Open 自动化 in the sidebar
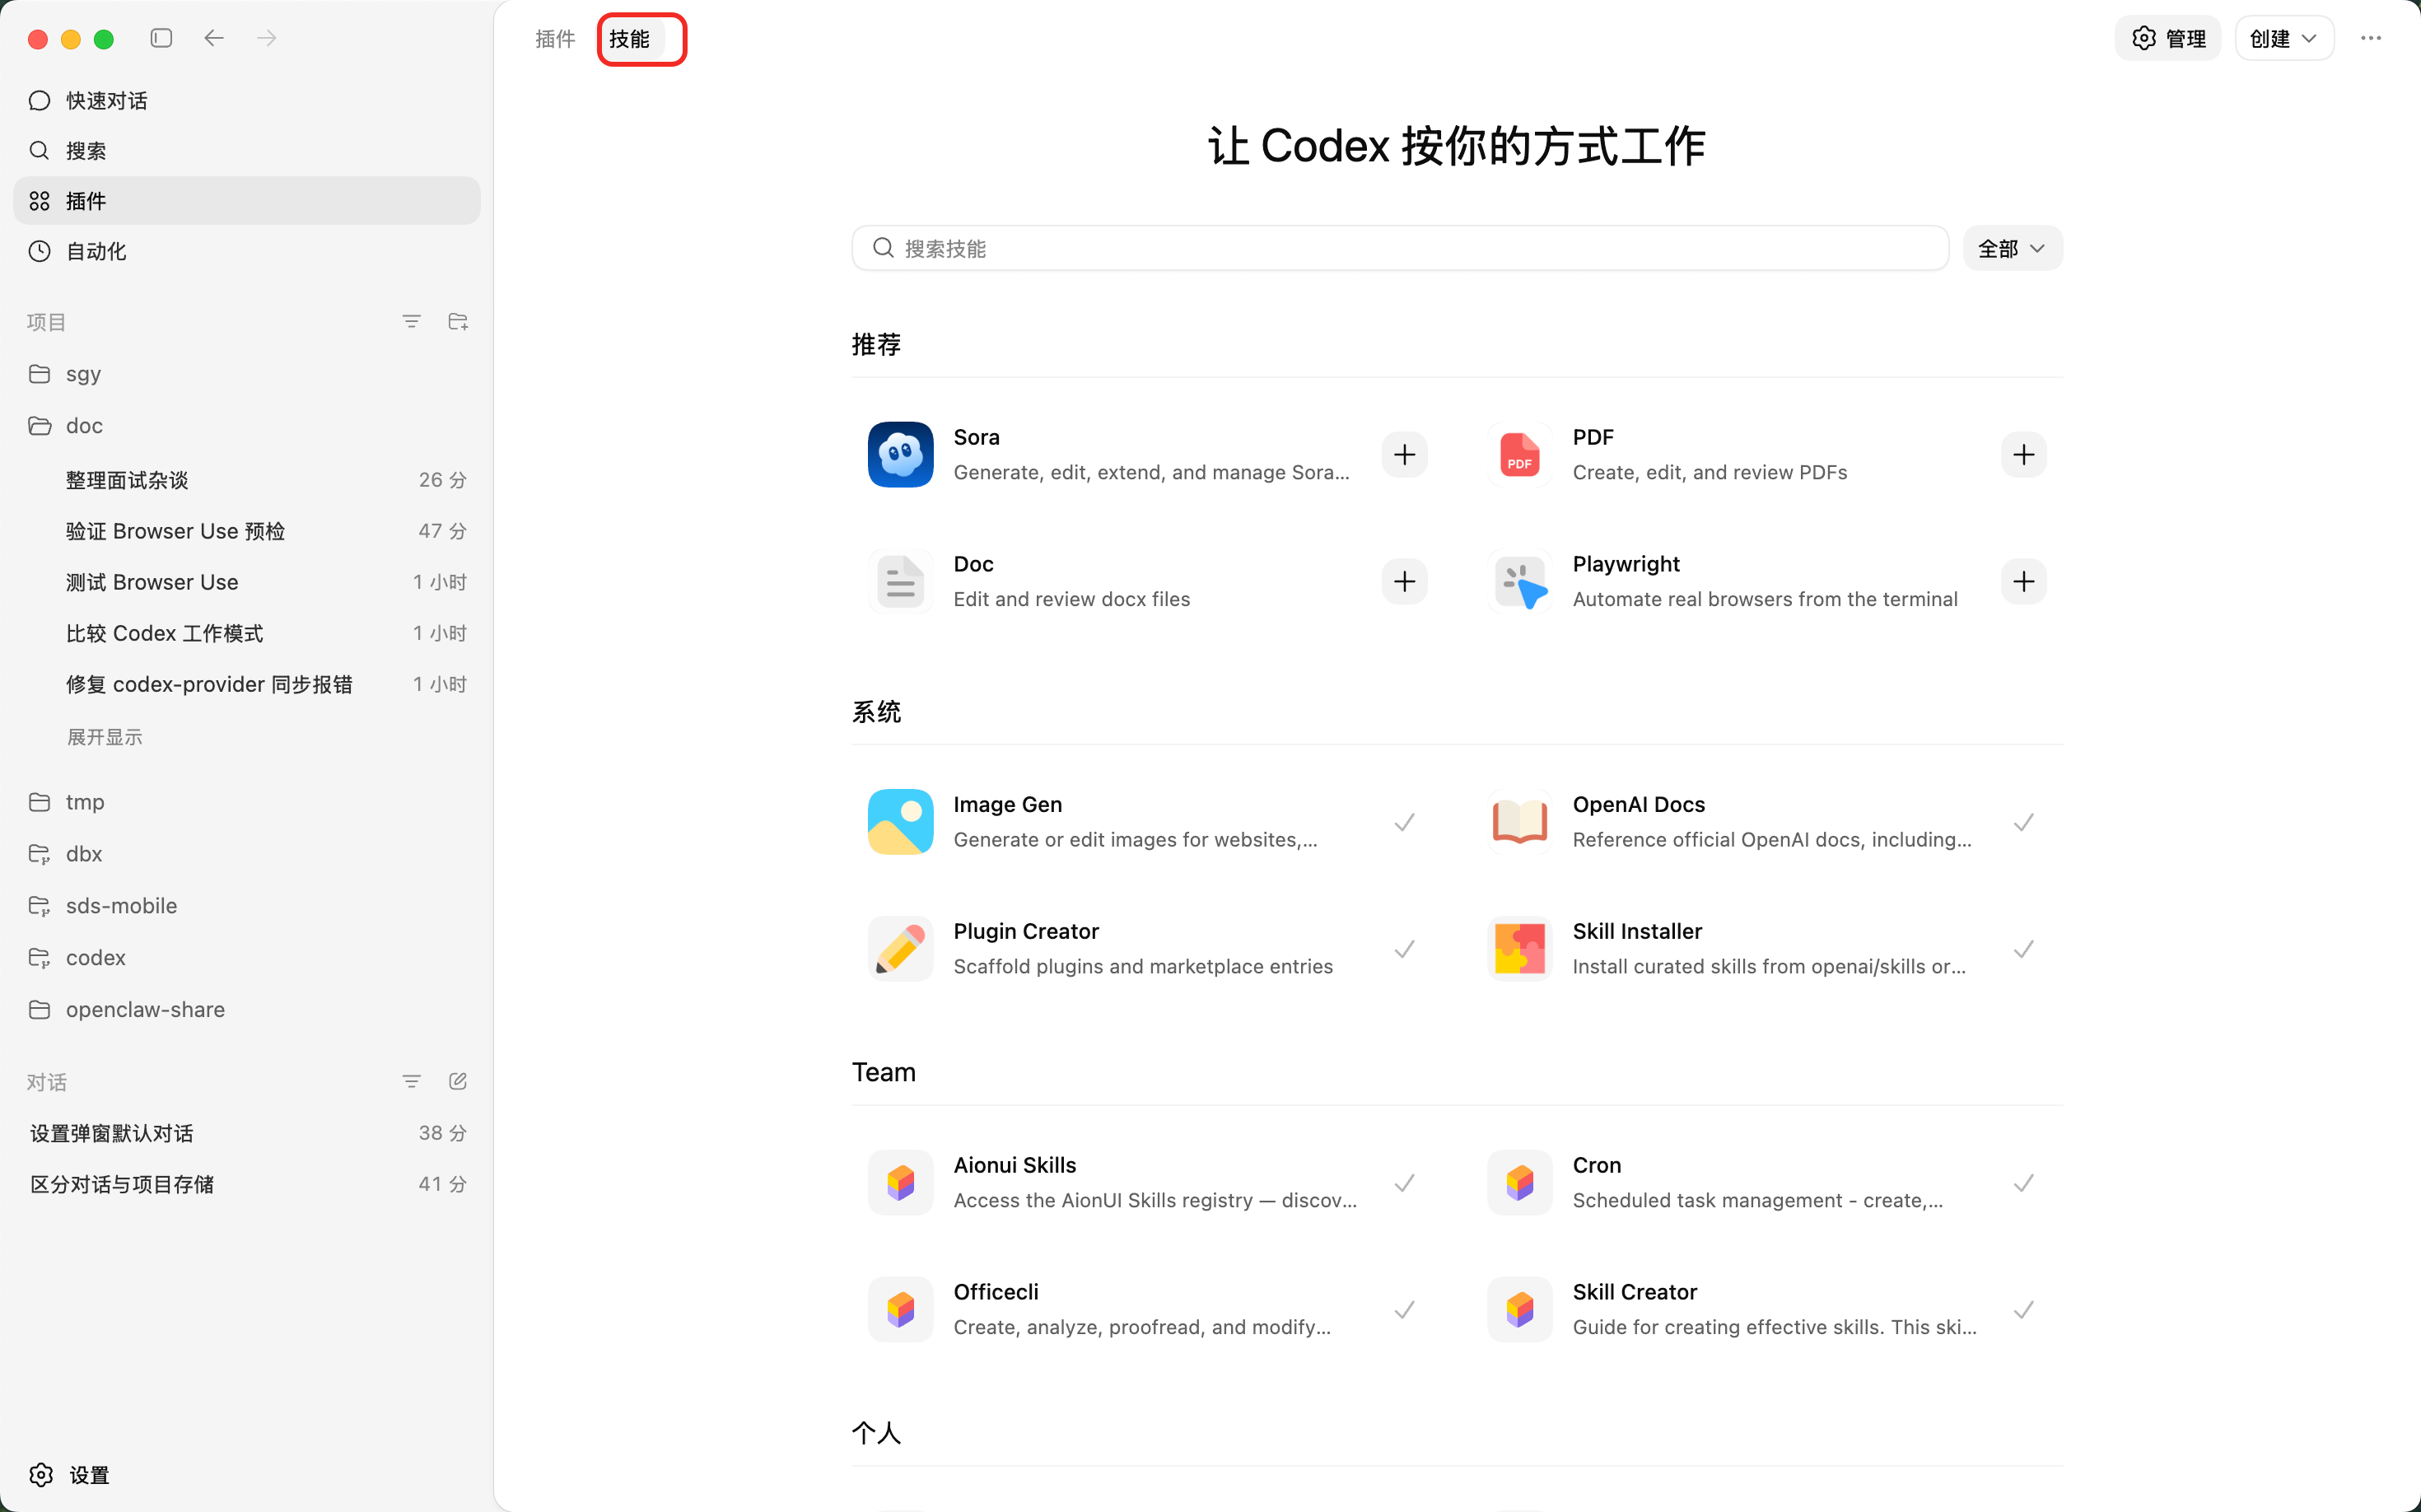Viewport: 2421px width, 1512px height. click(x=96, y=251)
